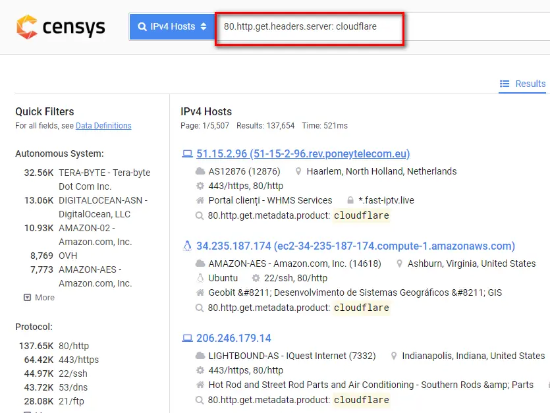Filter by 80/http protocol
Viewport: 550px width, 413px height.
74,346
